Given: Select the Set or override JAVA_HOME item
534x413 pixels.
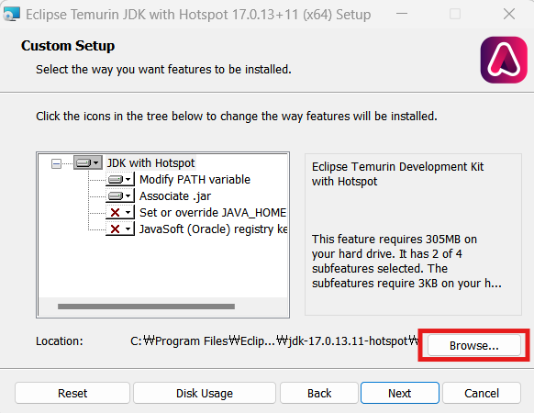Looking at the screenshot, I should pos(213,213).
